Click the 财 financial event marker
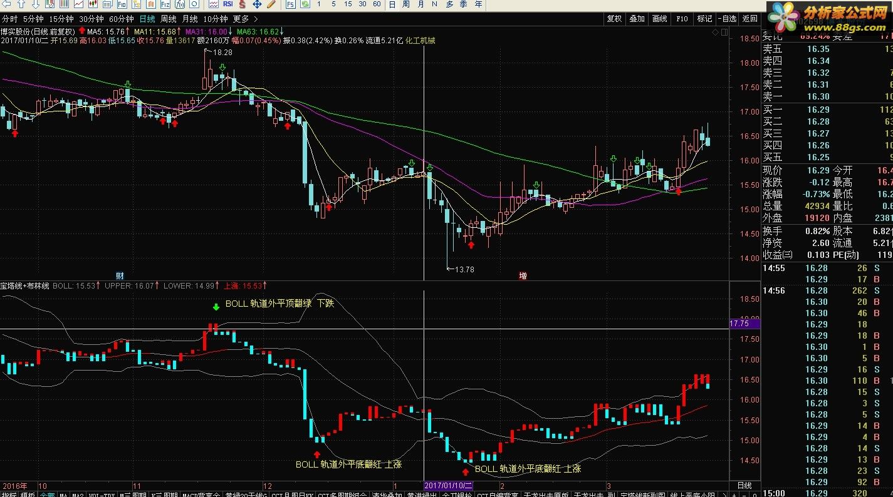The height and width of the screenshot is (497, 893). [120, 275]
